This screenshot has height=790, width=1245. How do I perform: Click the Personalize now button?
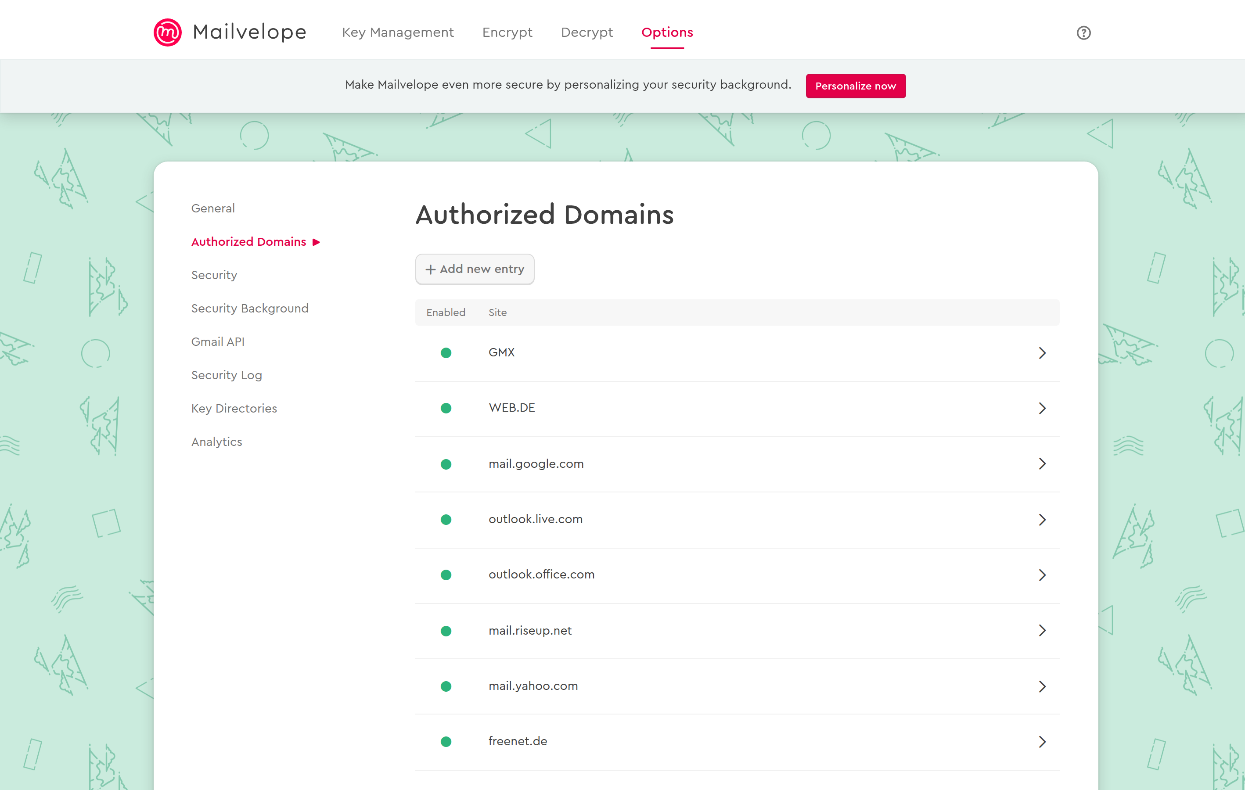coord(855,86)
